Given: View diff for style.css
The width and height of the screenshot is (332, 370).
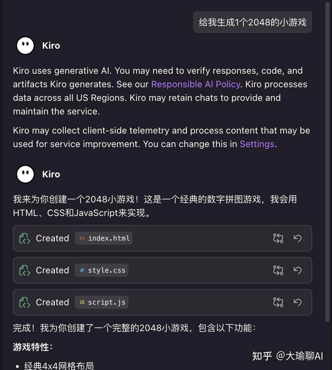Looking at the screenshot, I should [x=278, y=270].
